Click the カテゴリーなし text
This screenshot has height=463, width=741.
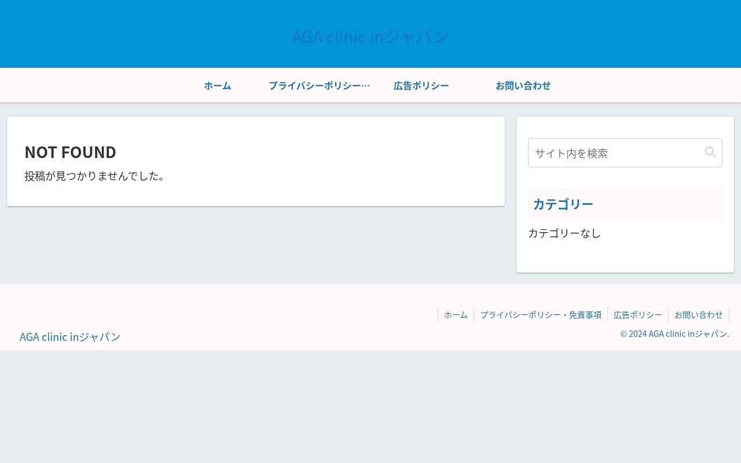point(564,233)
